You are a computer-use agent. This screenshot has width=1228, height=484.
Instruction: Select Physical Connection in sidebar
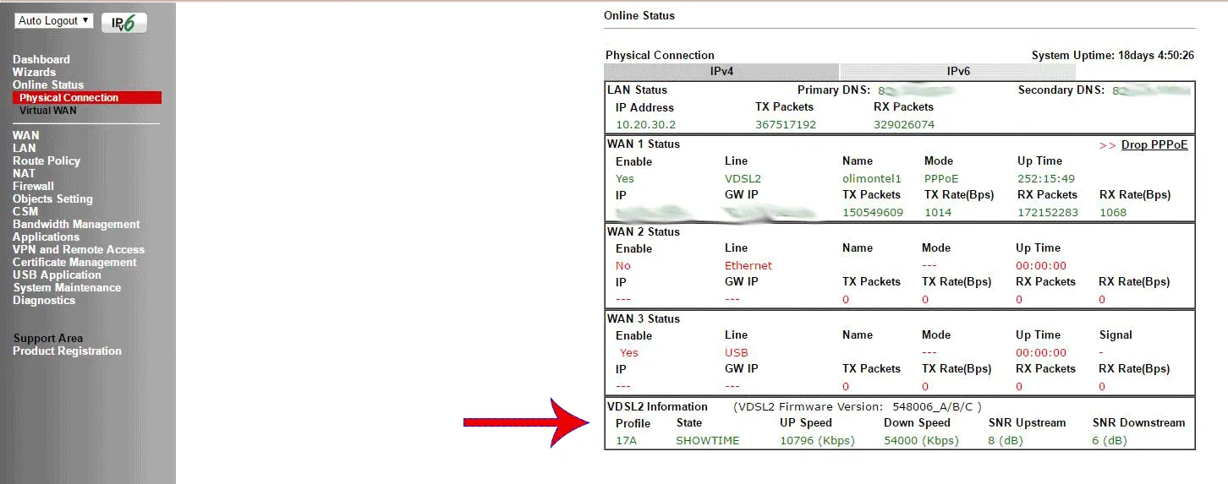tap(69, 98)
